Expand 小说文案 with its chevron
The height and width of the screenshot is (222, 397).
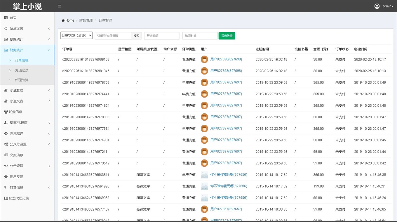(x=49, y=101)
